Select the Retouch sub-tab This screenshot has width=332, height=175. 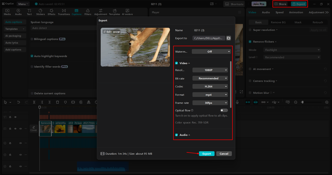317,22
